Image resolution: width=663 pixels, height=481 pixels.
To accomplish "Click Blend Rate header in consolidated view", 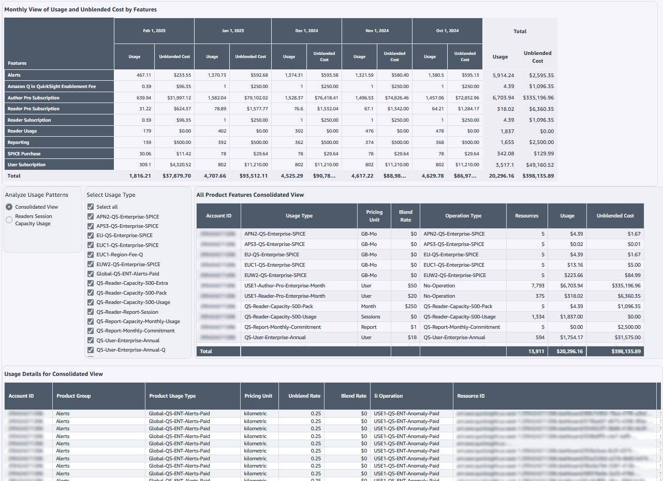I will click(405, 216).
